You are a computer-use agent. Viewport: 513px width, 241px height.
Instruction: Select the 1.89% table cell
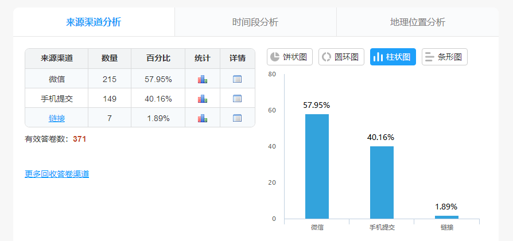tap(158, 118)
